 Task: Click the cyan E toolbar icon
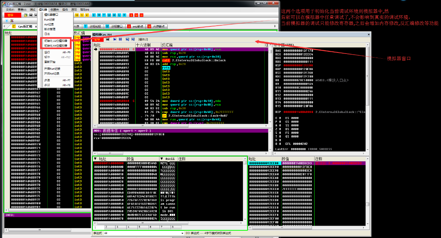pyautogui.click(x=94, y=15)
